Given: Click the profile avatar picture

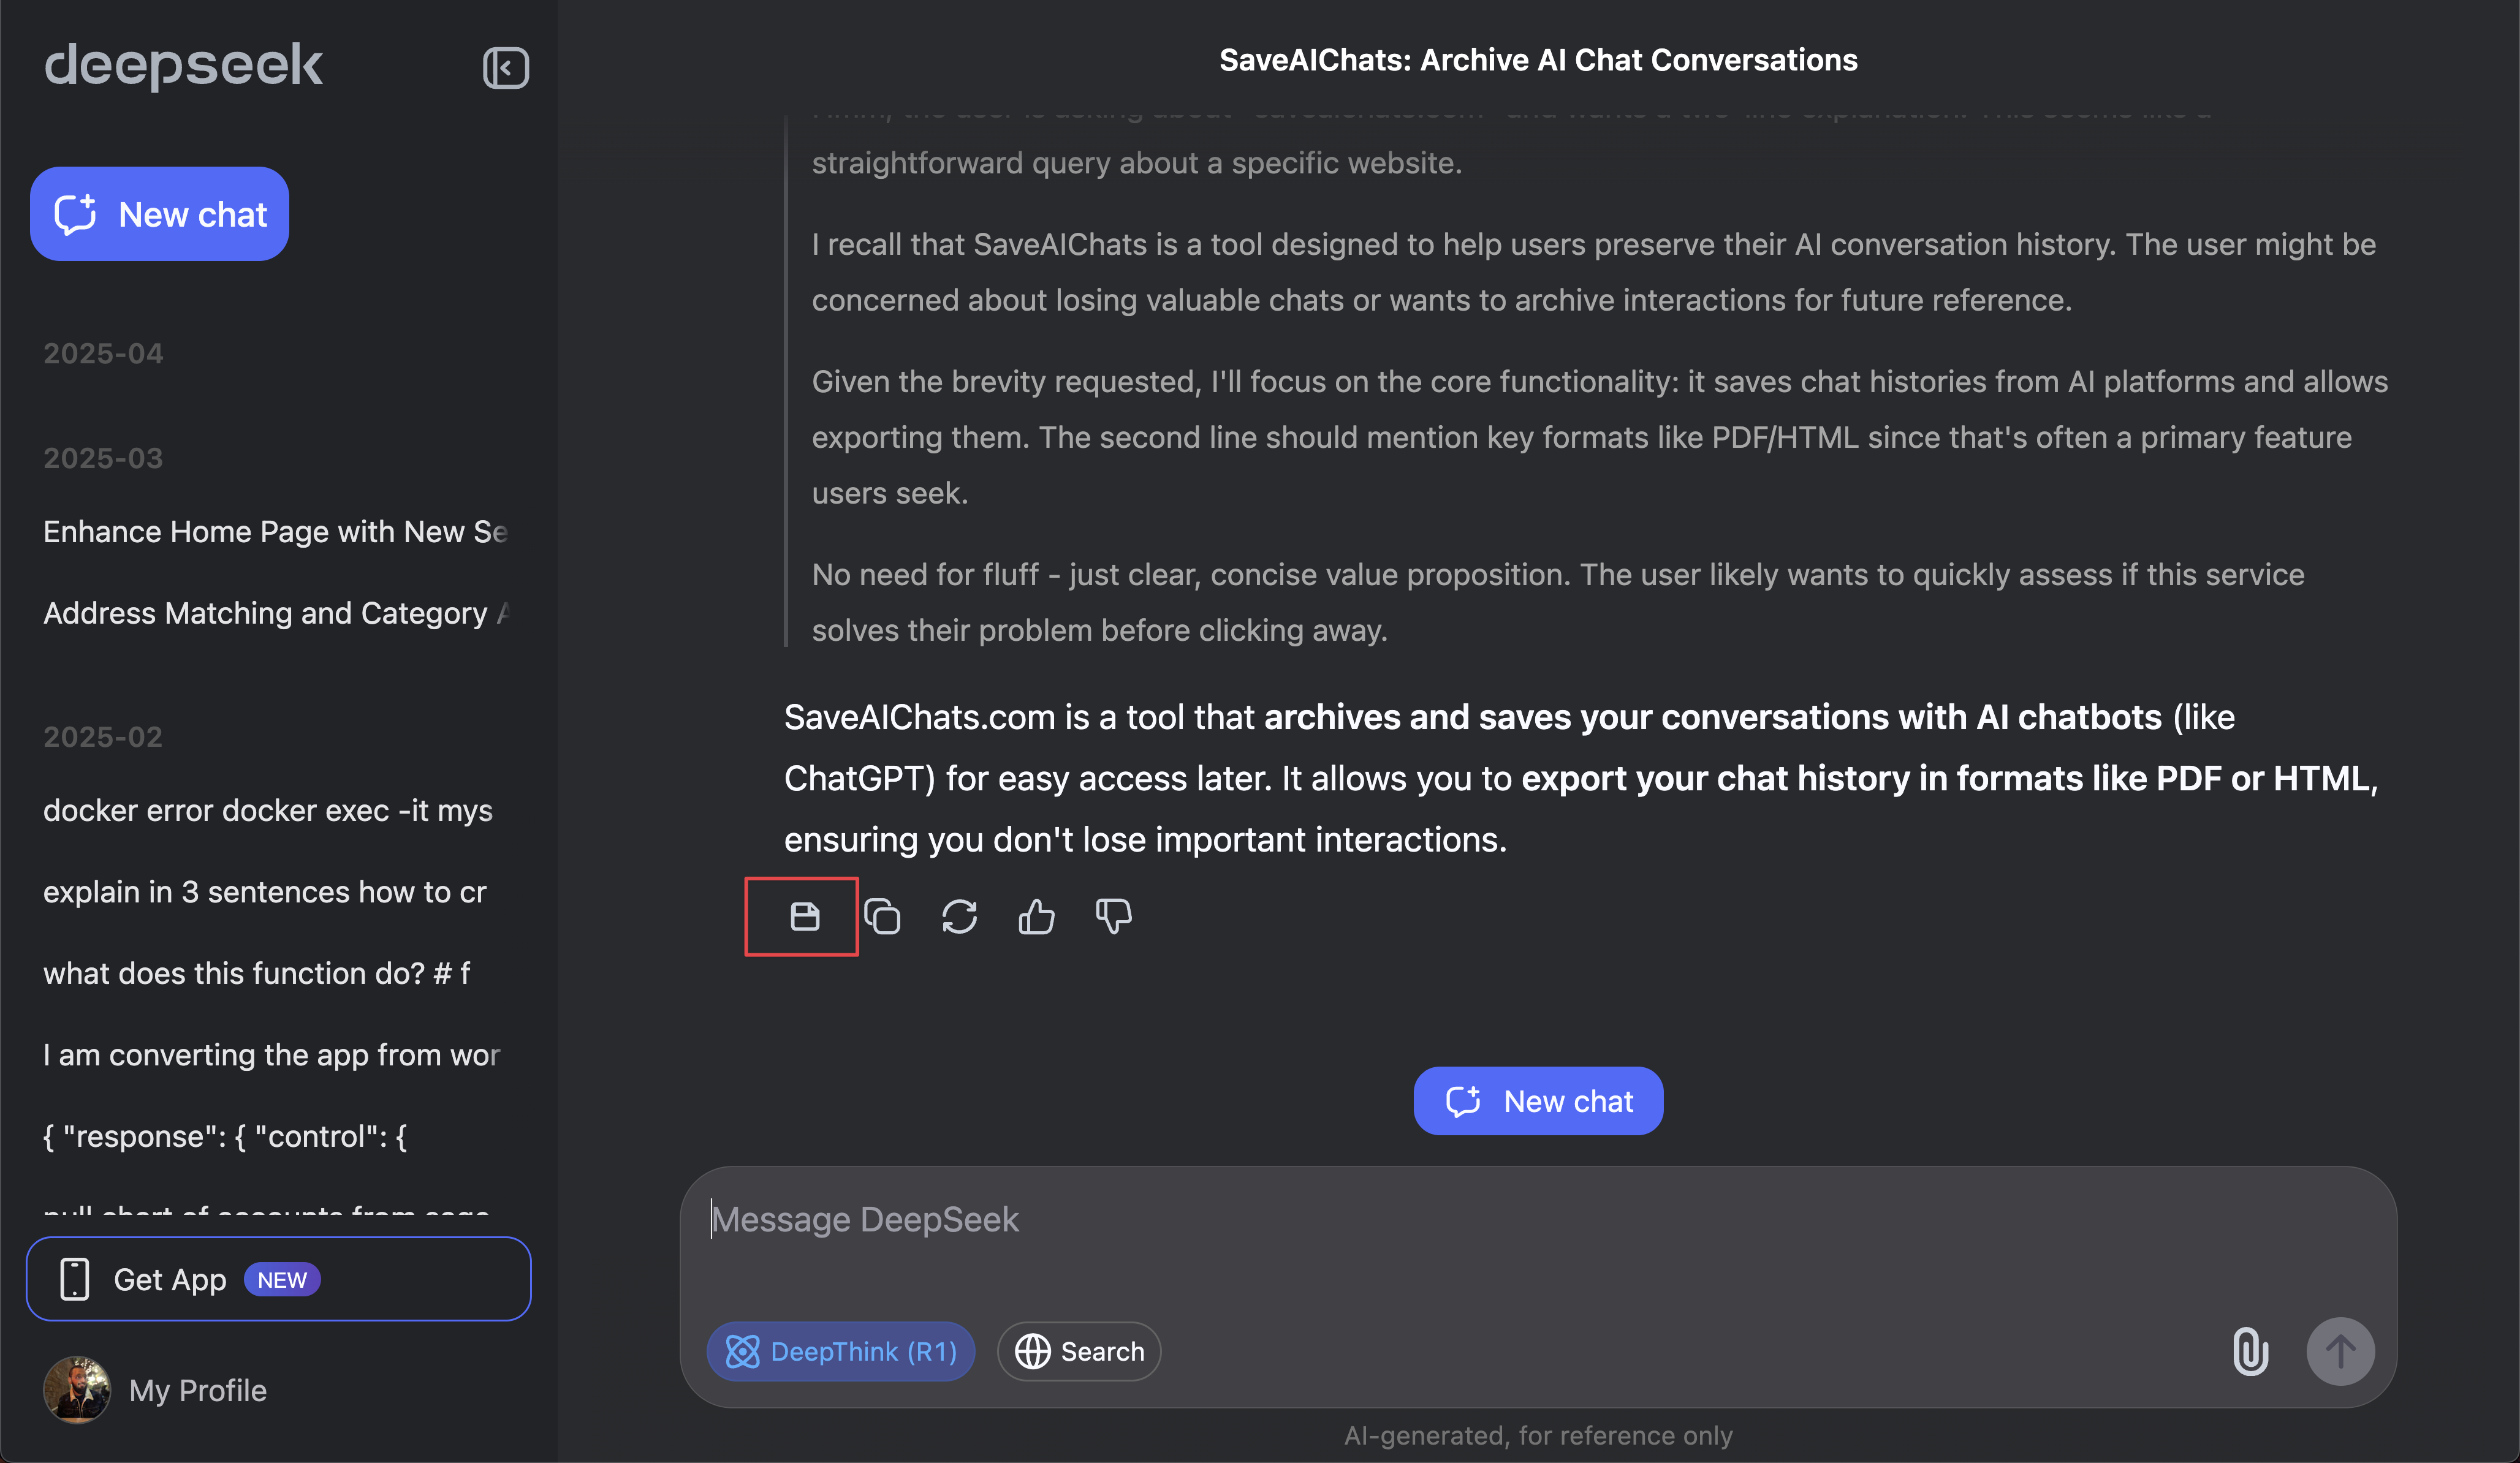Looking at the screenshot, I should pyautogui.click(x=77, y=1390).
